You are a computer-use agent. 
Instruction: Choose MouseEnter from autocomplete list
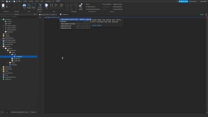point(75,26)
